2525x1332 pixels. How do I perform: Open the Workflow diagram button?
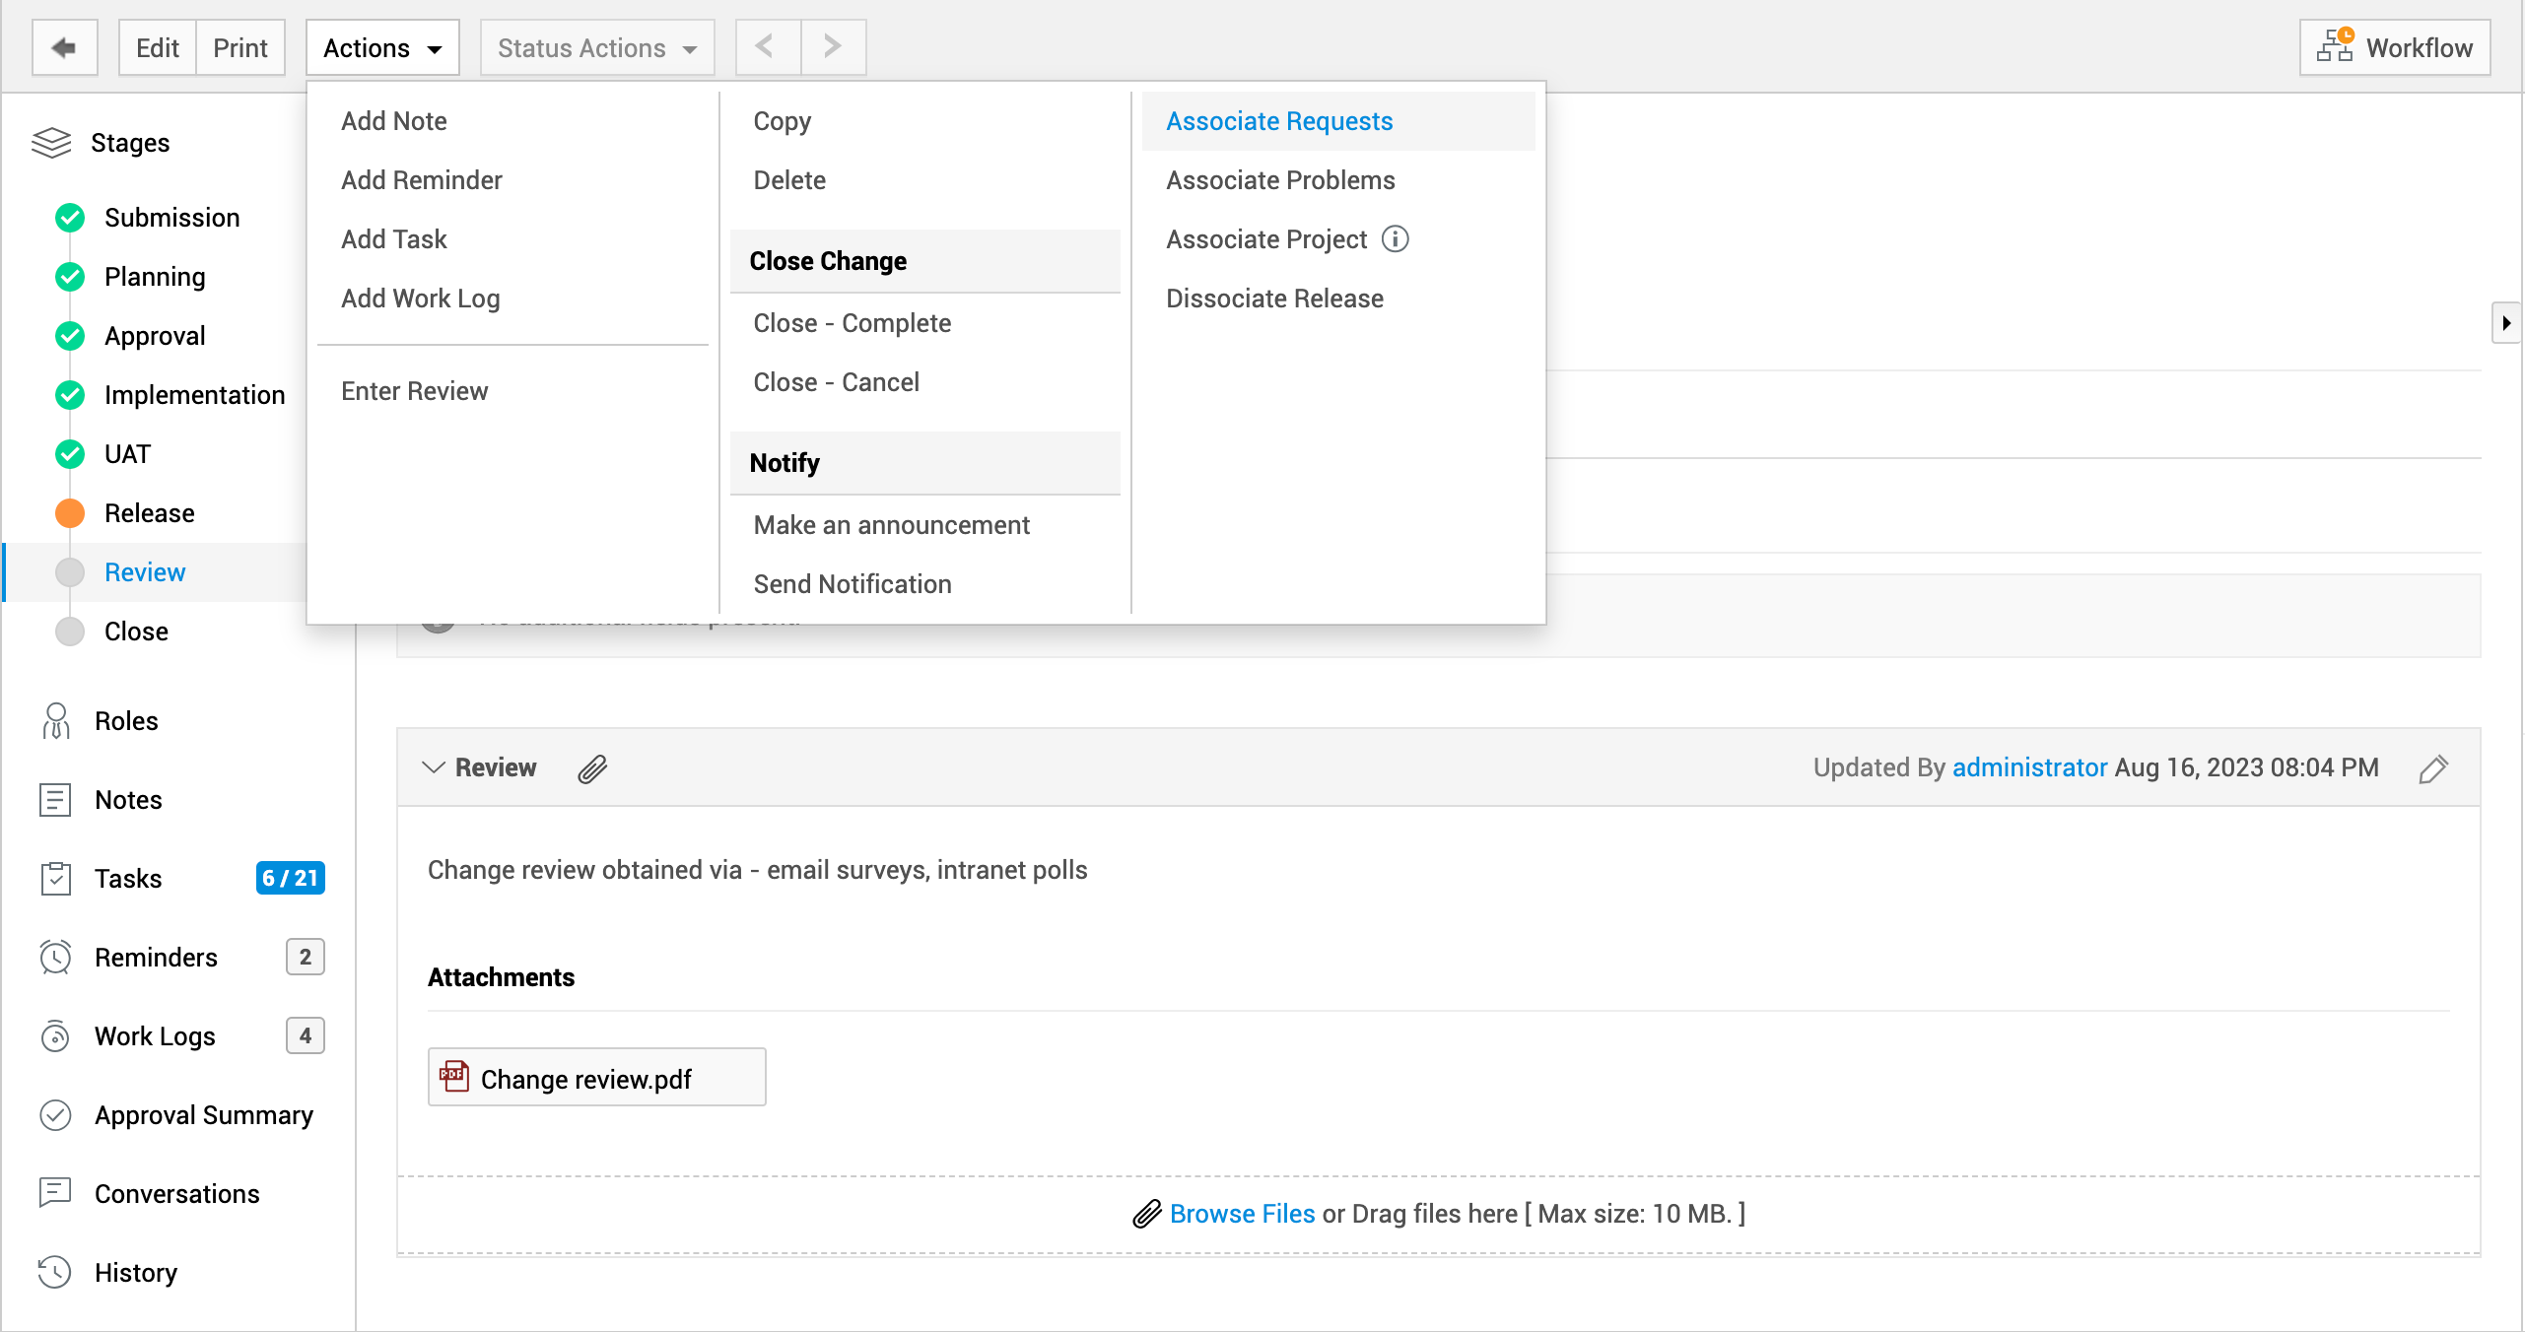coord(2395,47)
